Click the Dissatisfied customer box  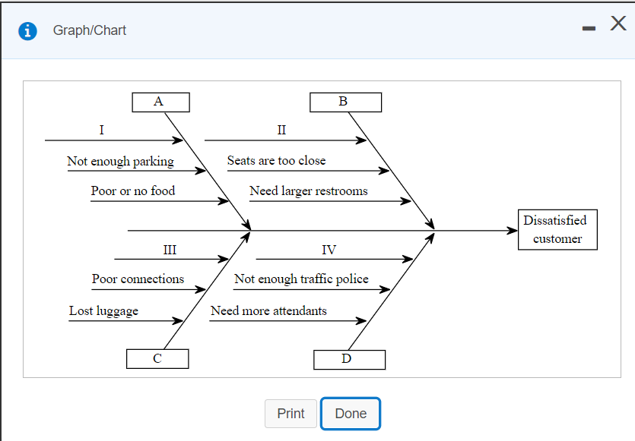click(x=557, y=228)
